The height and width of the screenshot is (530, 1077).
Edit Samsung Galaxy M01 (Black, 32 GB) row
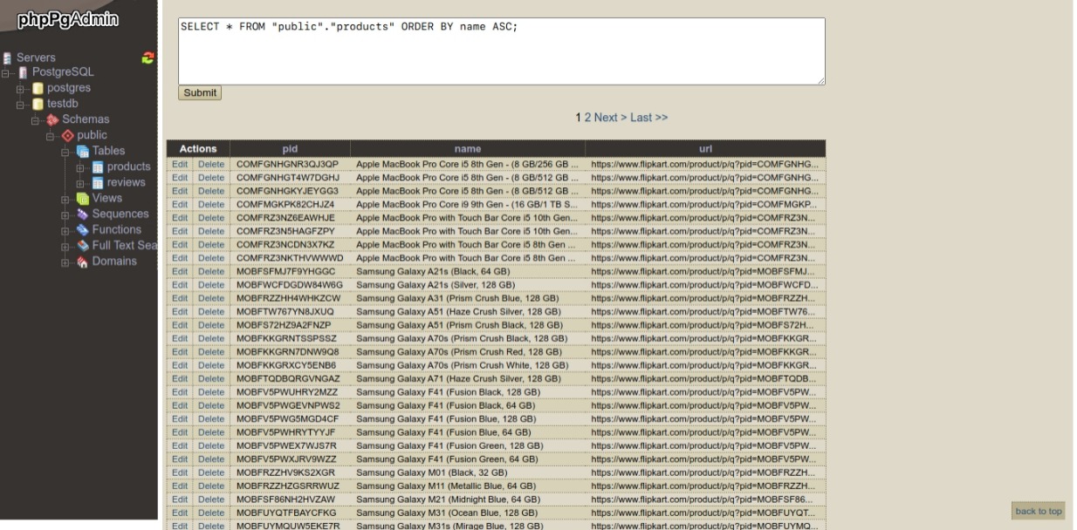(x=180, y=472)
